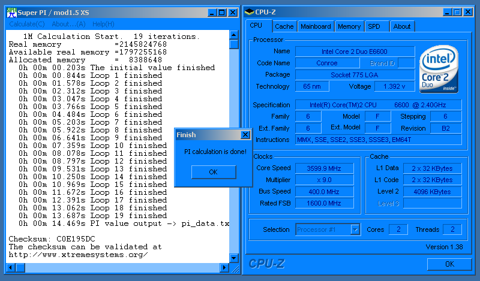Close the CPU-Z window
480x281 pixels.
[468, 12]
